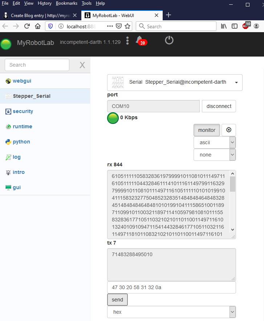Image resolution: width=264 pixels, height=321 pixels.
Task: Click the green MyRobotLab status orb logo
Action: tap(6, 44)
